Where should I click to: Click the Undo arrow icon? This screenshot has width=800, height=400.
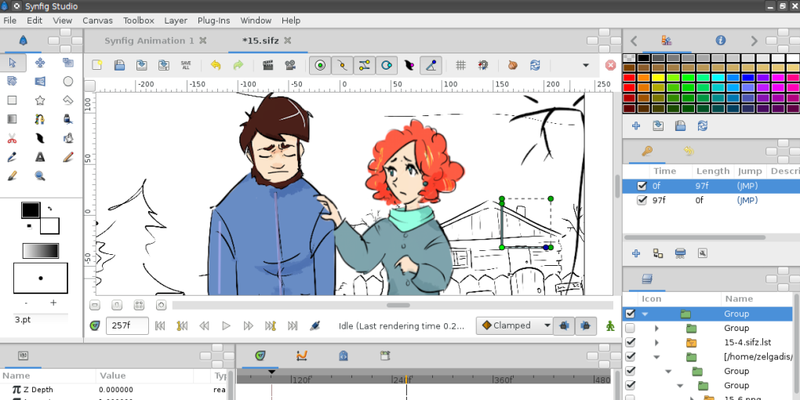point(215,65)
